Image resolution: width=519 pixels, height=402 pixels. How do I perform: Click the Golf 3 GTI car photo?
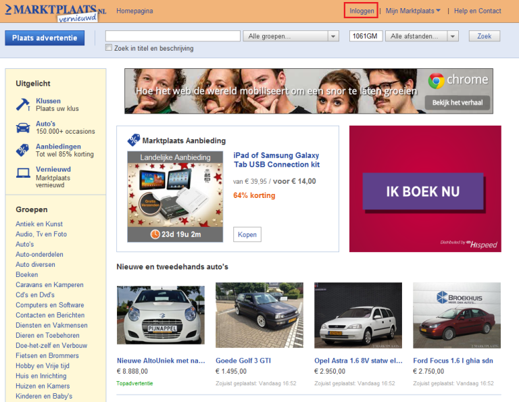[x=259, y=315]
